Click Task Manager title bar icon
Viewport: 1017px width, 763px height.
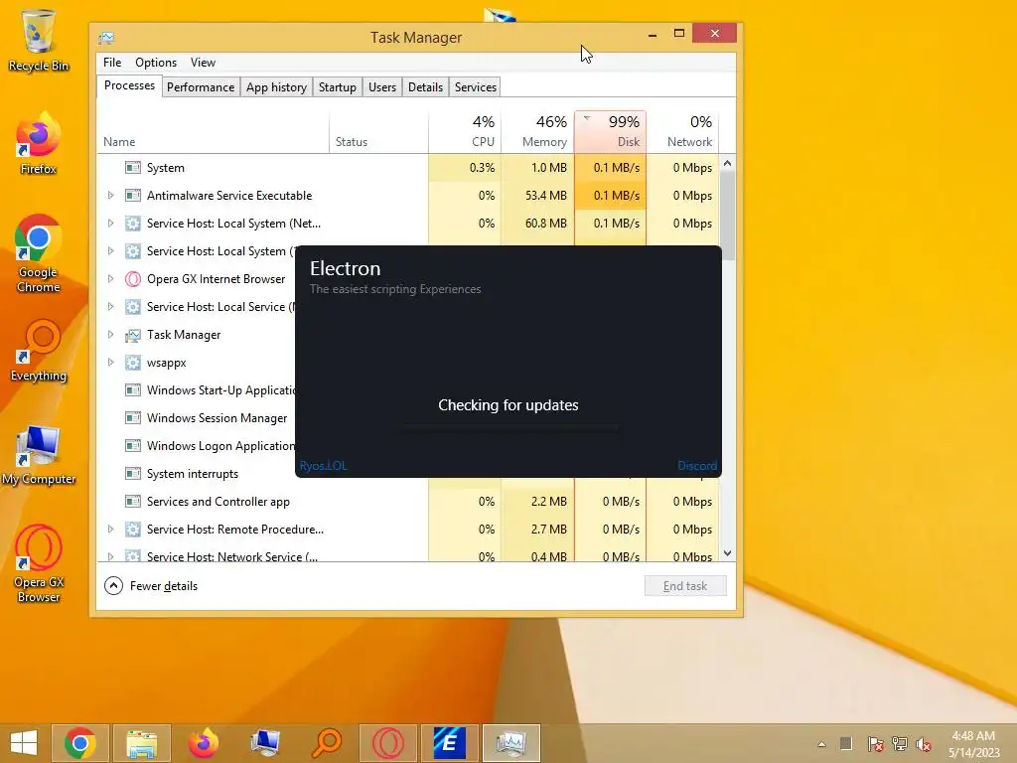pyautogui.click(x=106, y=38)
